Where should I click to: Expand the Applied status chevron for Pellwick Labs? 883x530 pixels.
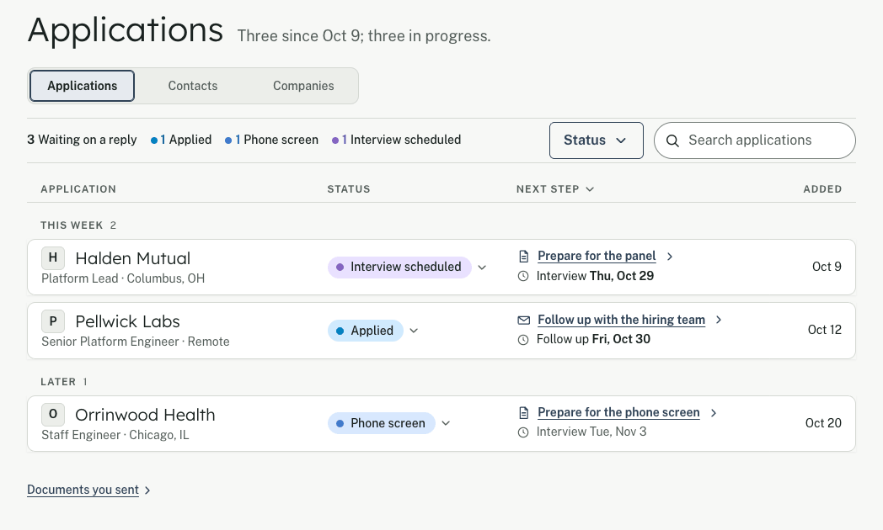point(414,331)
